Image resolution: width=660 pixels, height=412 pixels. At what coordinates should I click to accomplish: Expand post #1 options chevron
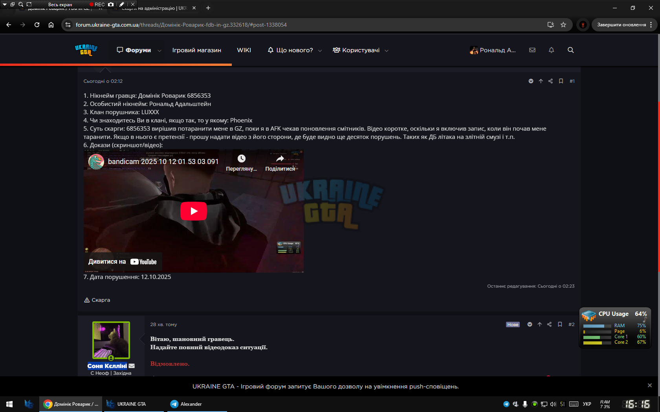coord(531,81)
